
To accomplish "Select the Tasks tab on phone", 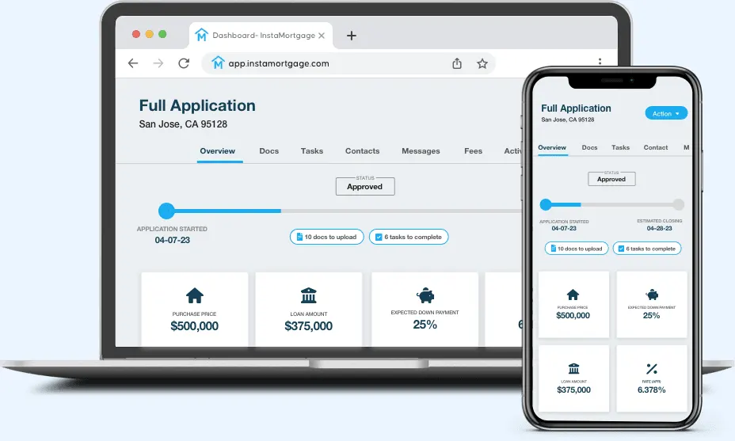I will point(620,147).
